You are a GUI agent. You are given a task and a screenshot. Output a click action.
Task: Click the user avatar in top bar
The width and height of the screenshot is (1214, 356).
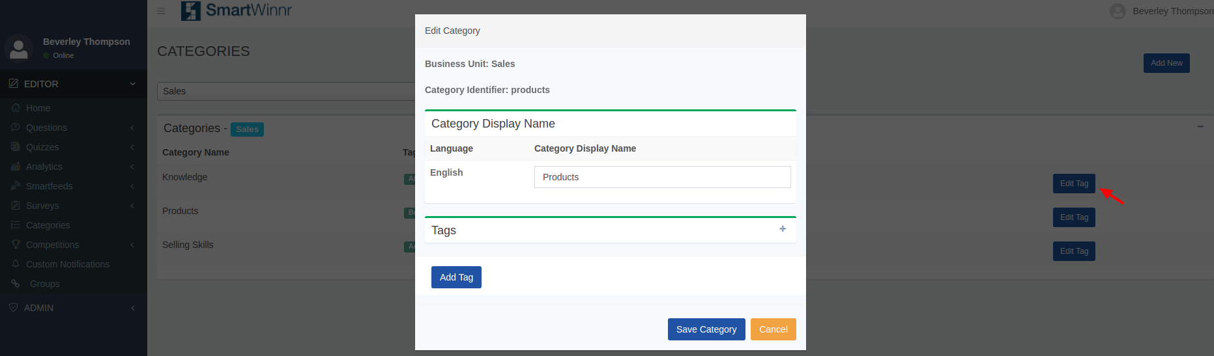click(1118, 11)
